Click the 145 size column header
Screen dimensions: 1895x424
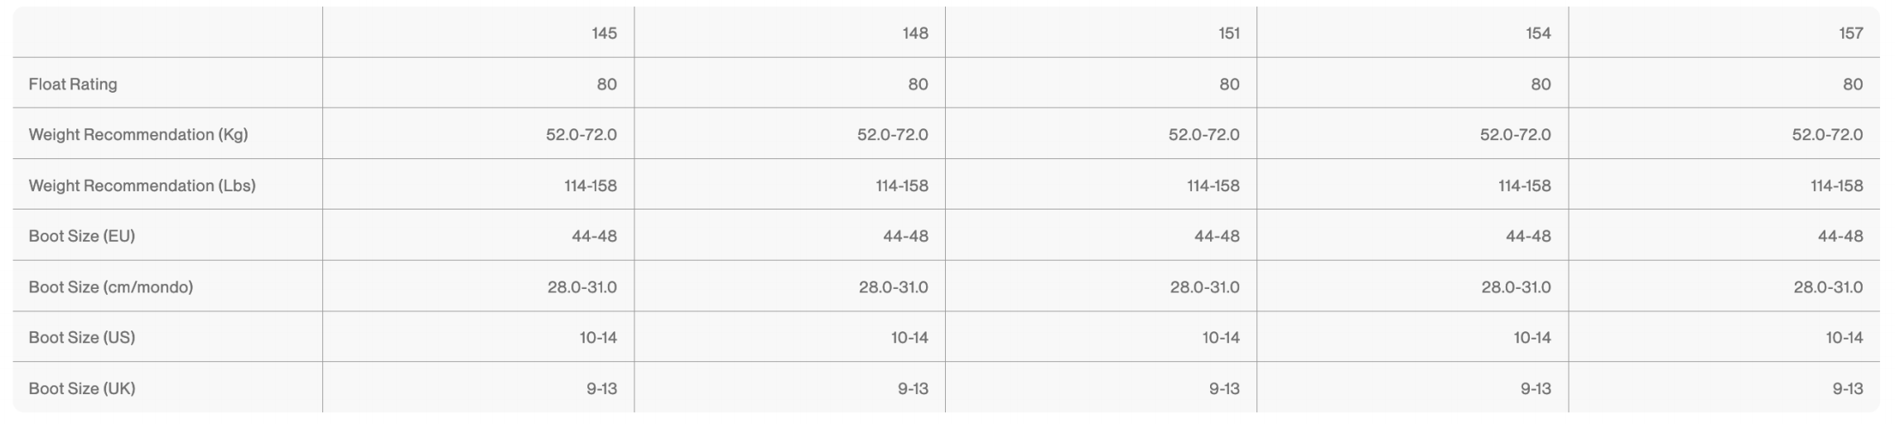click(604, 33)
